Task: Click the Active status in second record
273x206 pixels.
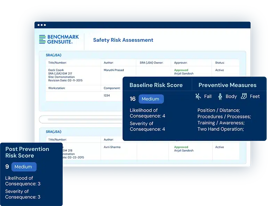Action: (x=219, y=147)
